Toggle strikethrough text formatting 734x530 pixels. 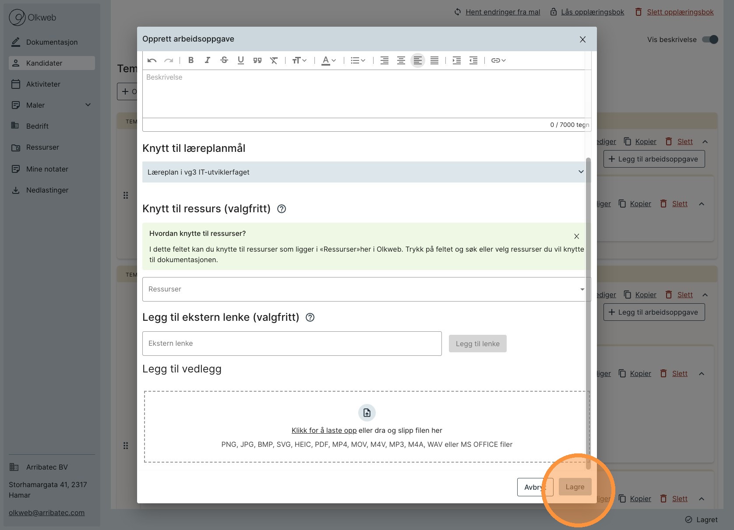(x=224, y=60)
